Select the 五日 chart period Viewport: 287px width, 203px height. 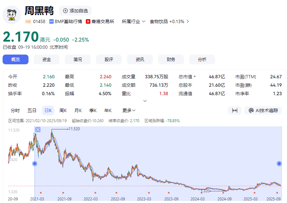coord(32,110)
